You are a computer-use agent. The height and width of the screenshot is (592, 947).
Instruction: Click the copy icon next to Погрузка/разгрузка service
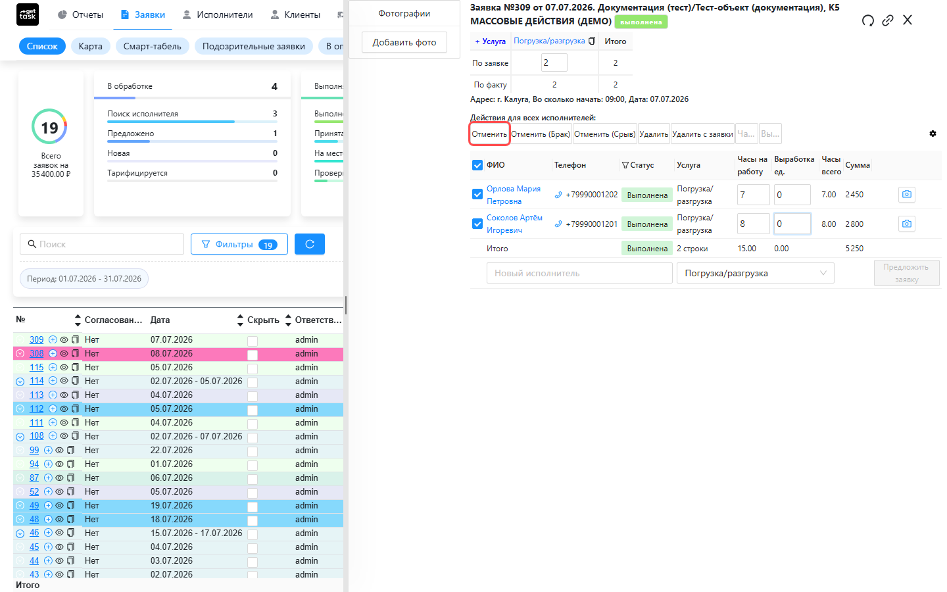pyautogui.click(x=592, y=41)
